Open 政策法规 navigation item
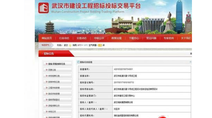212x118 pixels. (117, 38)
